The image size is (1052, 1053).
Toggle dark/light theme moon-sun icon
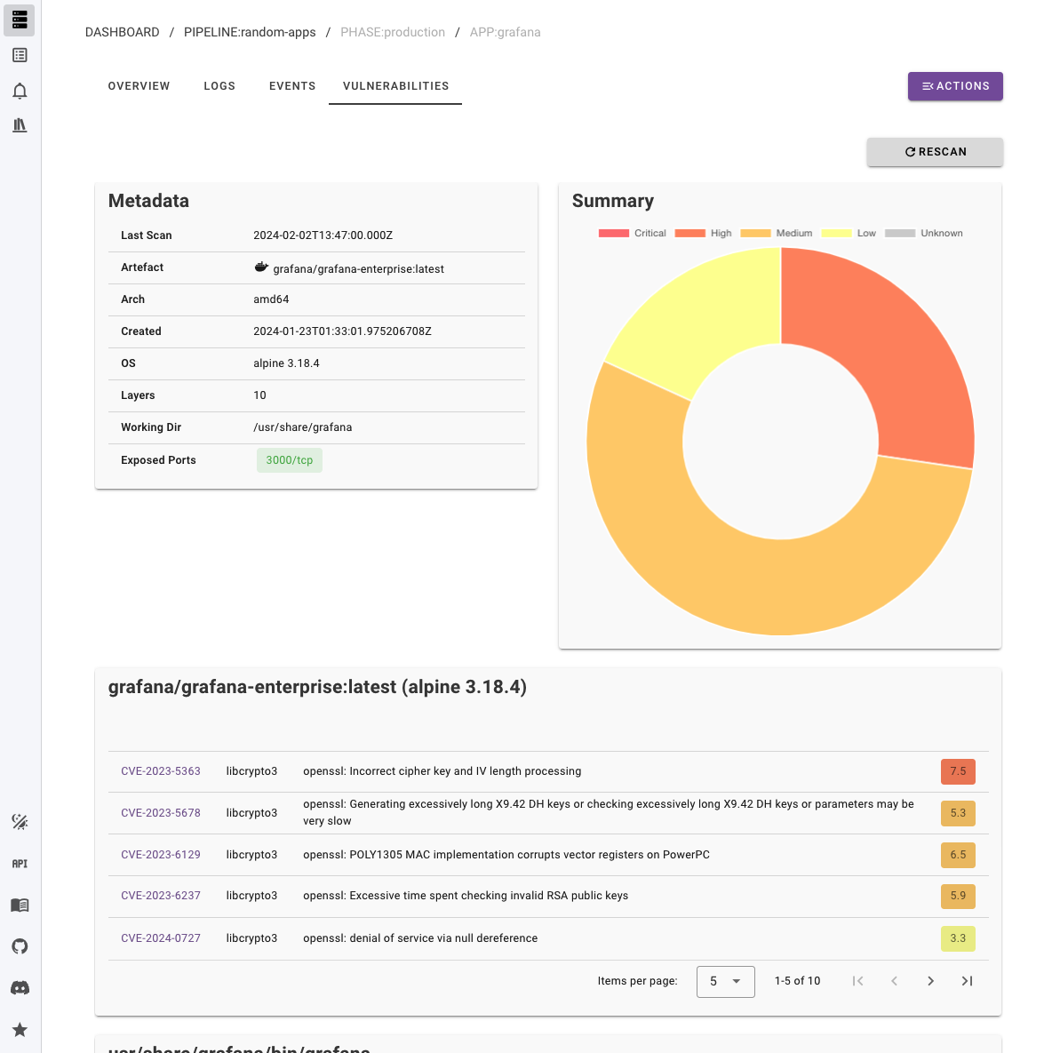[x=20, y=821]
